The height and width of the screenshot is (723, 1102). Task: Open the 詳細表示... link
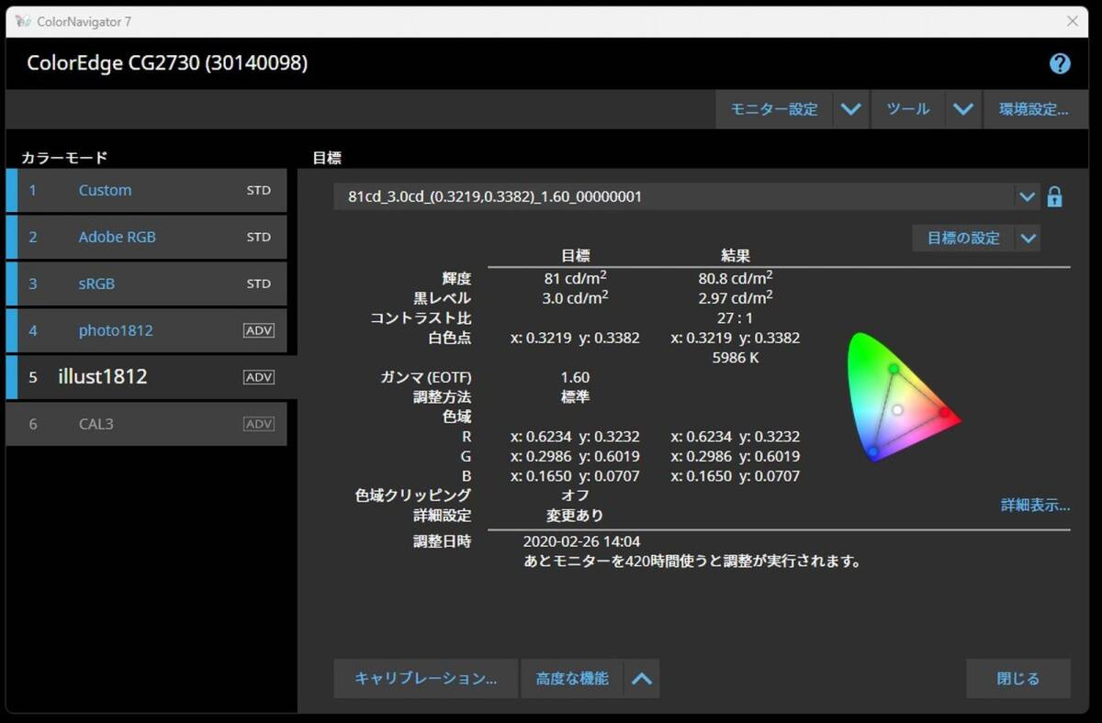click(x=1035, y=506)
